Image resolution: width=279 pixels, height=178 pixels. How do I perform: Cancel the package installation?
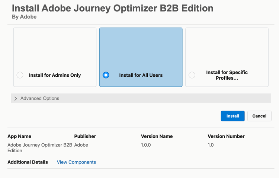pyautogui.click(x=259, y=116)
